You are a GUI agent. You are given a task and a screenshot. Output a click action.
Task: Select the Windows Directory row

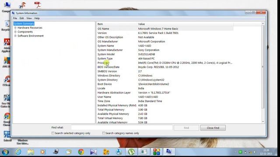point(165,75)
